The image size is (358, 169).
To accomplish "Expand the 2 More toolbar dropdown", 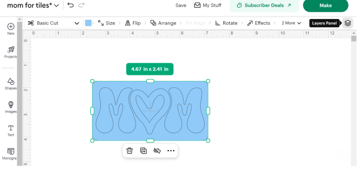I will [291, 23].
